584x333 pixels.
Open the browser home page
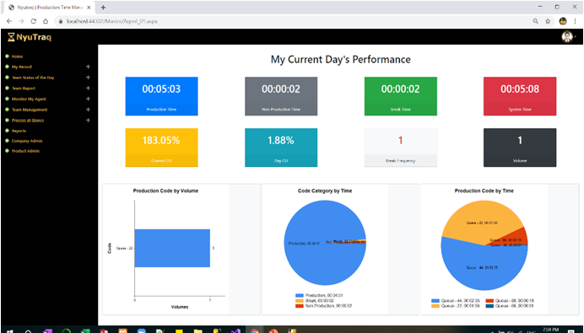point(46,21)
